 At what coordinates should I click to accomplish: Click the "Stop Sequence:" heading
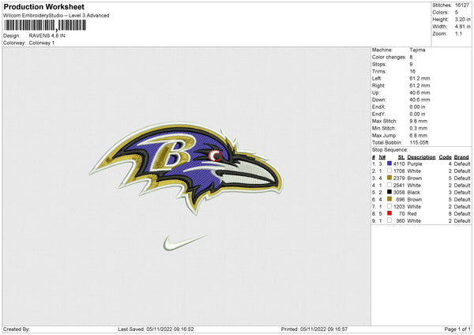click(390, 150)
